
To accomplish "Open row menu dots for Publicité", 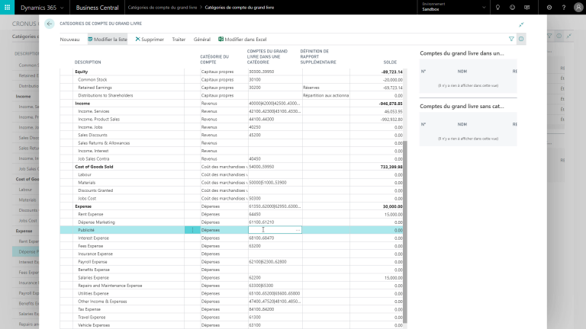I will click(192, 230).
